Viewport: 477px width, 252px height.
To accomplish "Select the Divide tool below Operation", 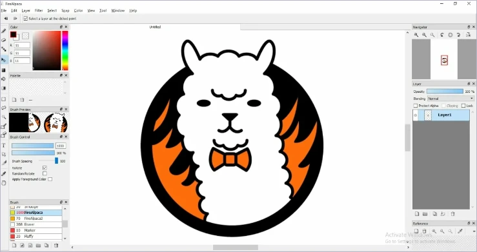I will 4,163.
